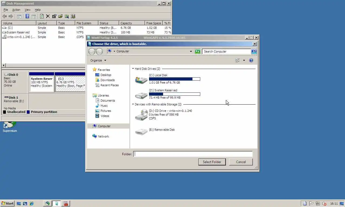Open the Supermium desktop shortcut

(10, 127)
